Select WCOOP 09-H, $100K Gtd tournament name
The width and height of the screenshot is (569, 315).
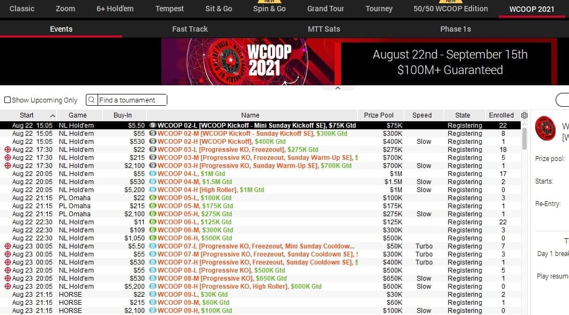195,310
